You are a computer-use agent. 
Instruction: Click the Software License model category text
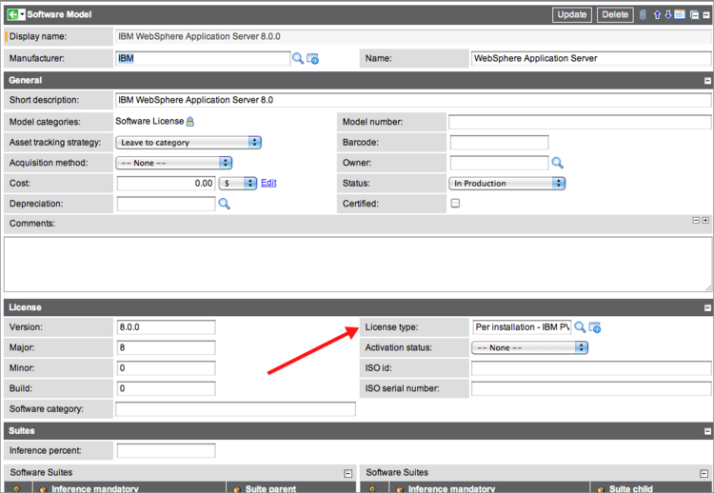click(x=149, y=121)
